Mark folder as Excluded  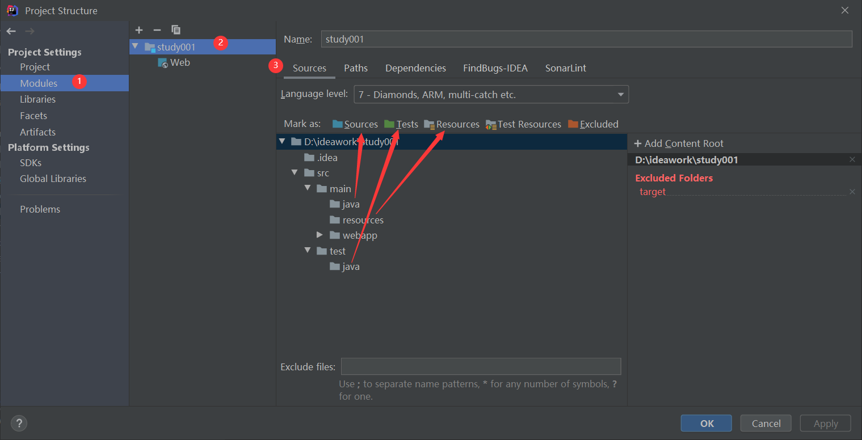point(593,124)
